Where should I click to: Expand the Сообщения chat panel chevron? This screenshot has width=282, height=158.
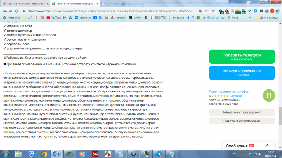coord(267,146)
